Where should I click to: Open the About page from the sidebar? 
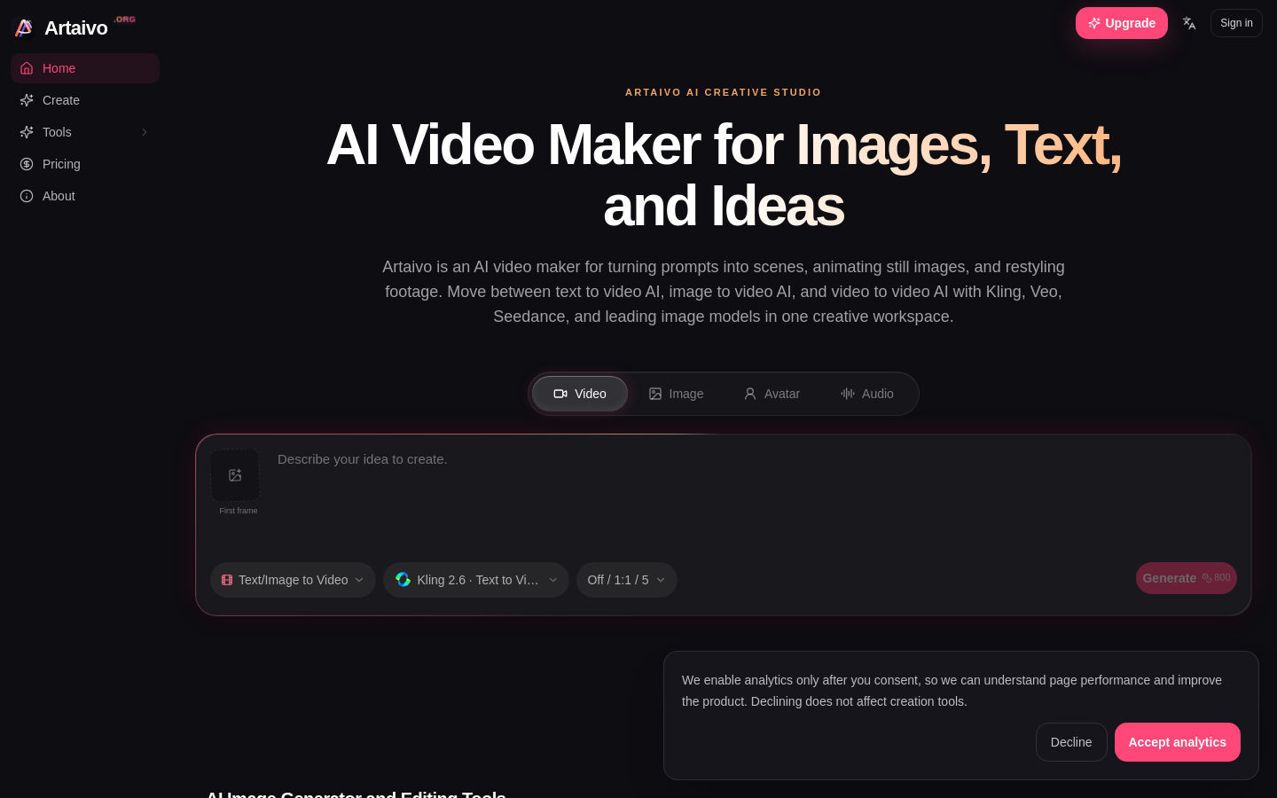click(85, 196)
